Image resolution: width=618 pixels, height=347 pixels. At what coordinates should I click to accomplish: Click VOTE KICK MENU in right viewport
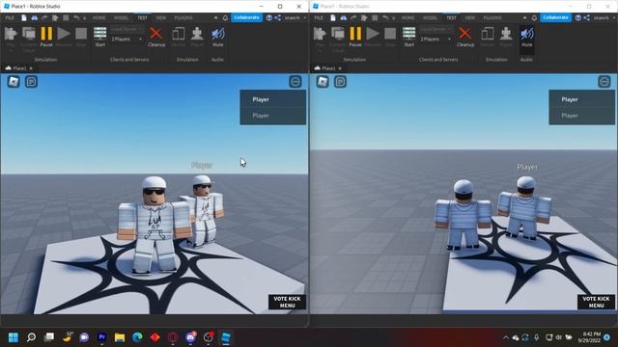click(596, 302)
